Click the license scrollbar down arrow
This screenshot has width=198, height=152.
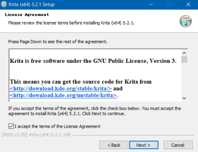(184, 98)
